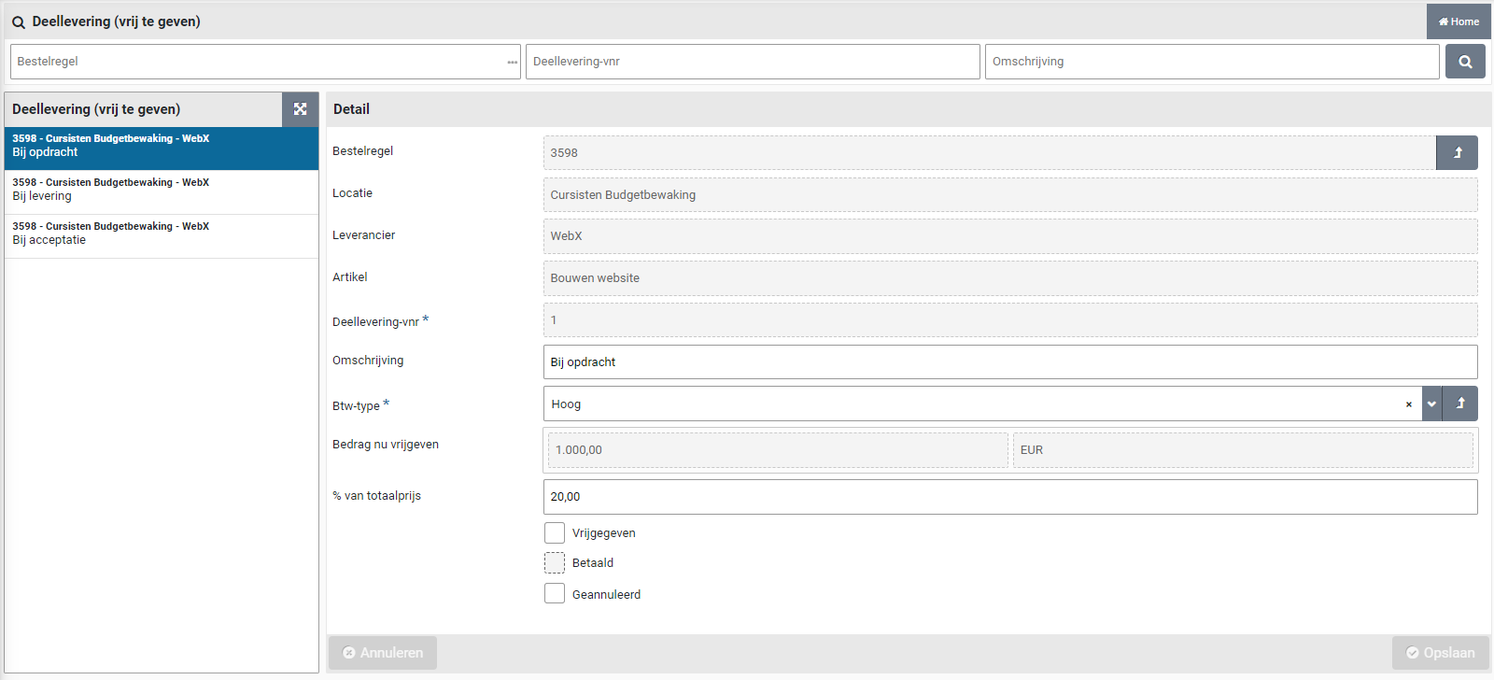1494x680 pixels.
Task: Toggle the Betaald checkbox
Action: [555, 563]
